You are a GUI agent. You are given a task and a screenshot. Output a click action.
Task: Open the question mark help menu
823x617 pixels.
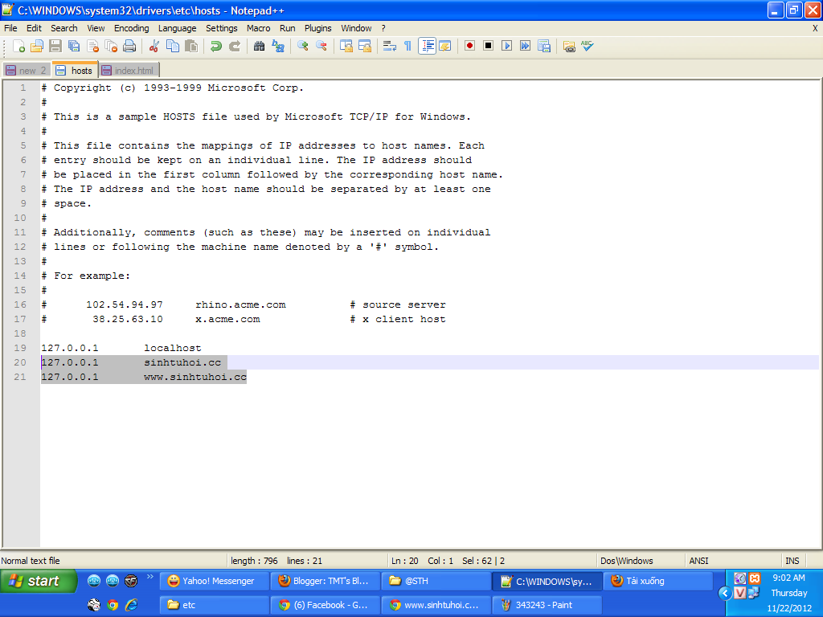coord(383,28)
